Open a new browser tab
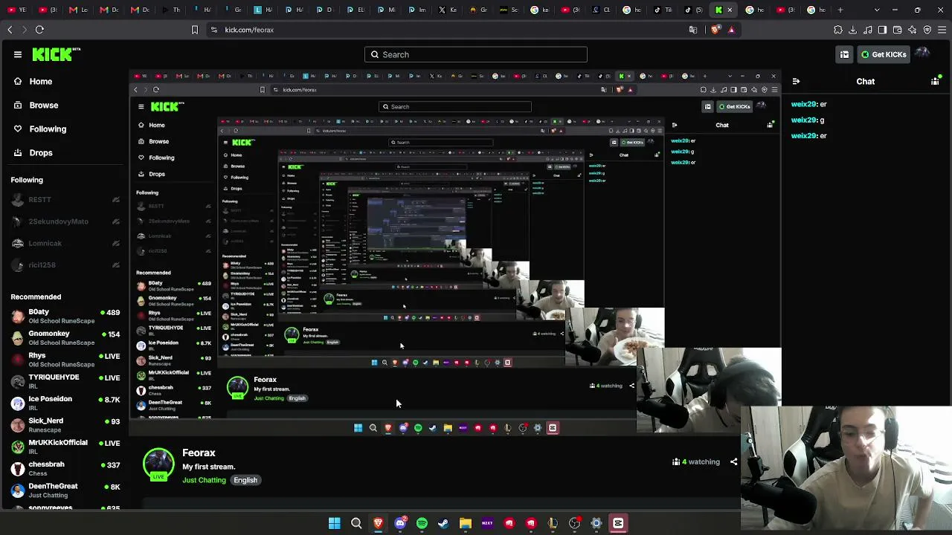The height and width of the screenshot is (535, 952). (x=840, y=10)
